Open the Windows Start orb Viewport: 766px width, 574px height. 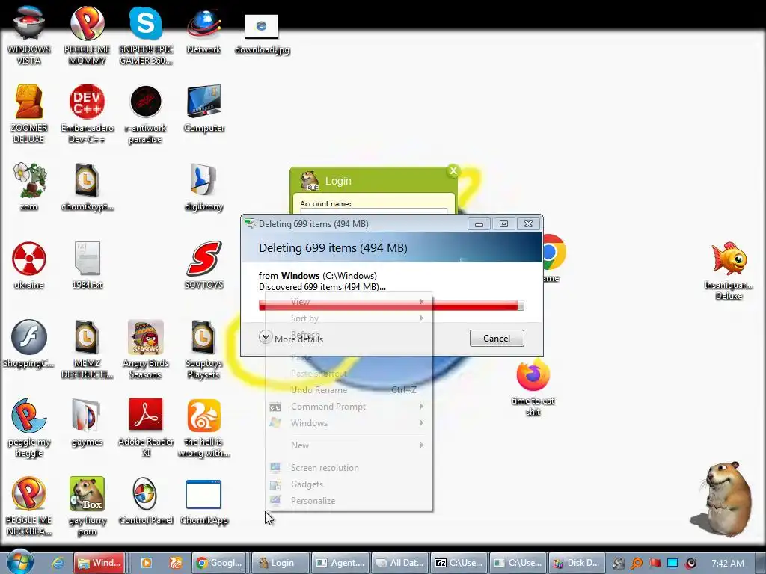(19, 562)
